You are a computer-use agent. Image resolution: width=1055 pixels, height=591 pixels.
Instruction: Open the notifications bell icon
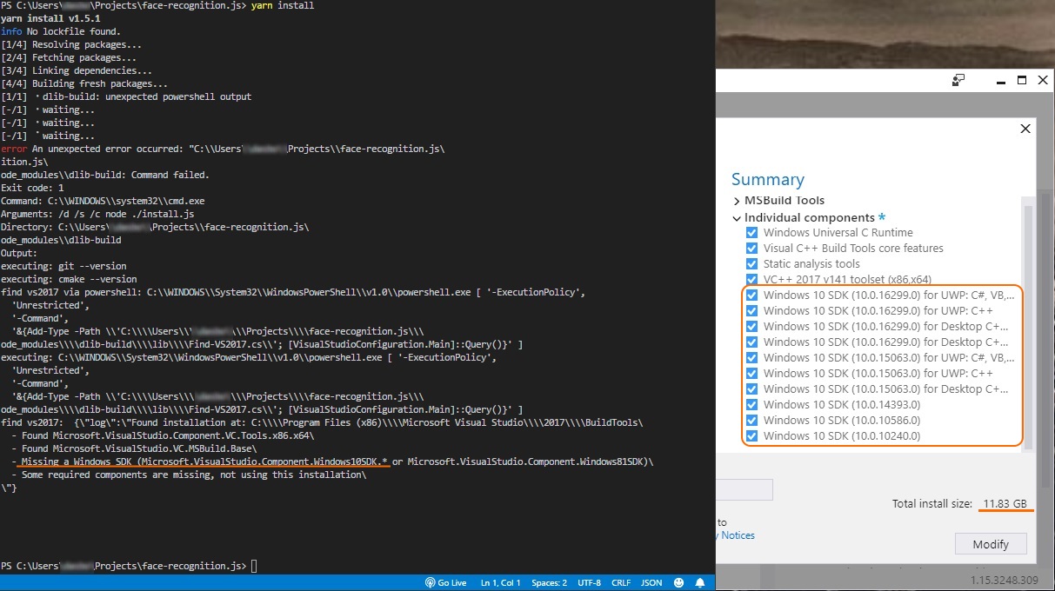[x=700, y=582]
